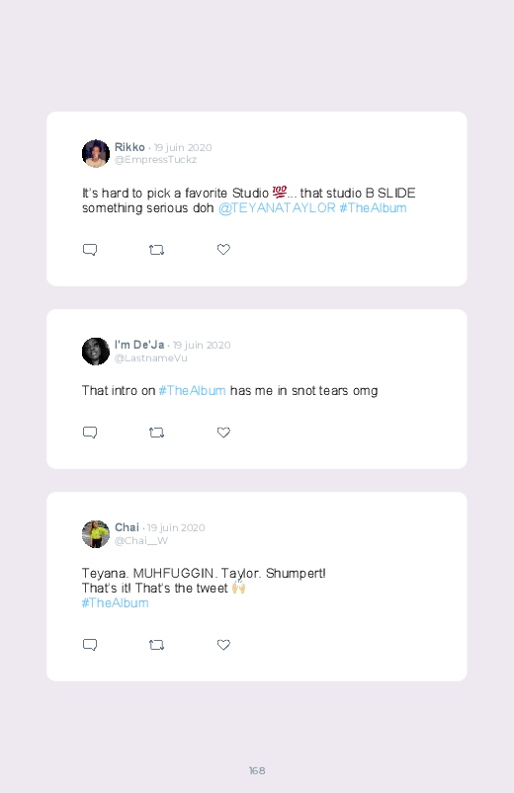Reply to I'm De'Ja's tweet
Screen dimensions: 514x793
[90, 433]
